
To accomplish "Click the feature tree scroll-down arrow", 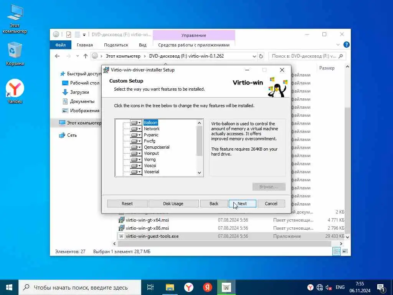I will (x=199, y=172).
